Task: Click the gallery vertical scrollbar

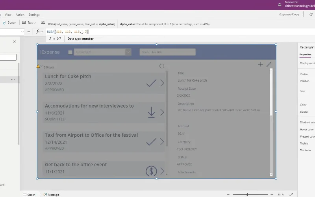Action: point(167,109)
